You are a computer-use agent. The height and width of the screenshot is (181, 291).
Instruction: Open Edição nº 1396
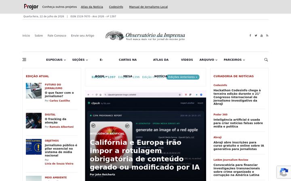(129, 77)
